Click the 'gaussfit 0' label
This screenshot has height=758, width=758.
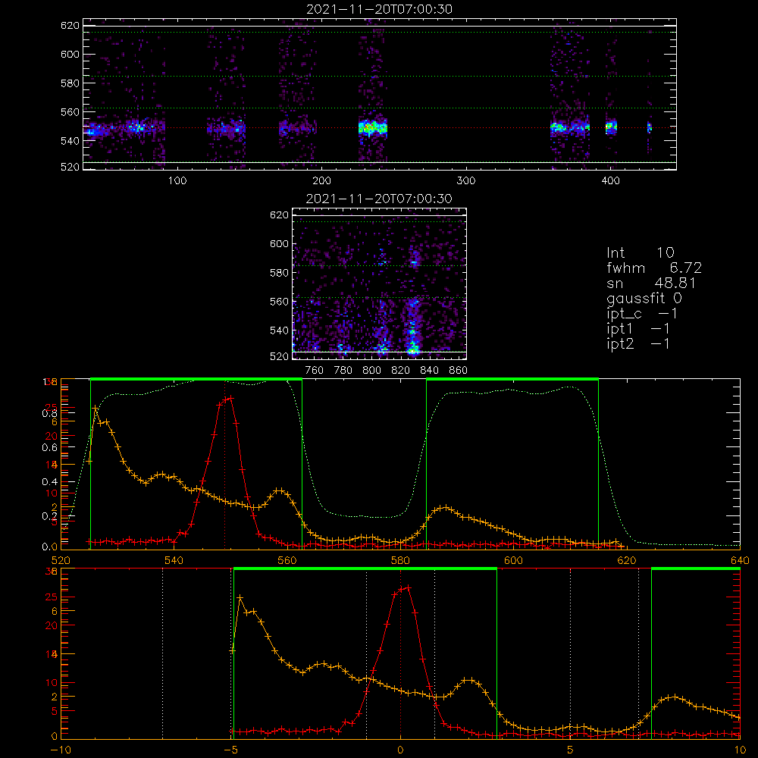tap(644, 298)
